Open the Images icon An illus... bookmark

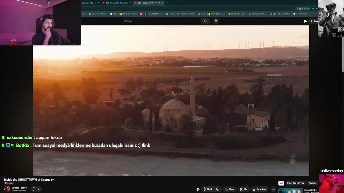coord(98,14)
